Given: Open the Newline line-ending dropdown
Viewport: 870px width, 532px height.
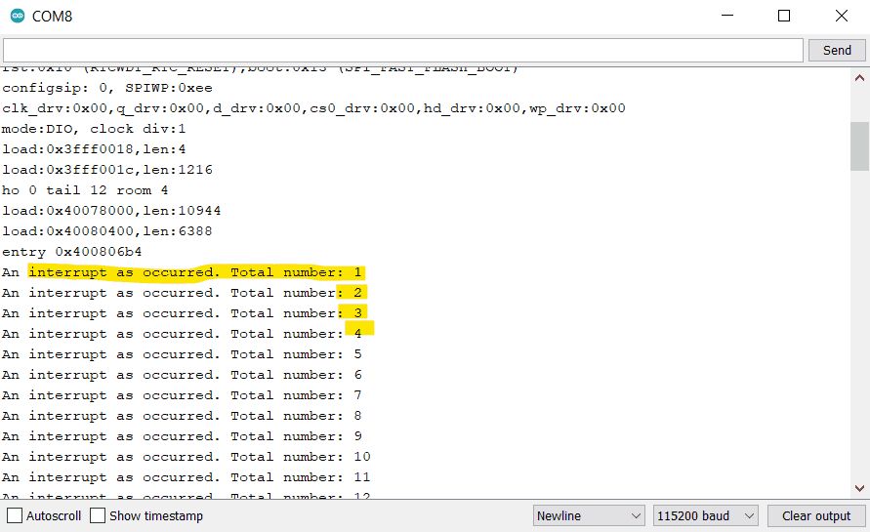Looking at the screenshot, I should (589, 515).
